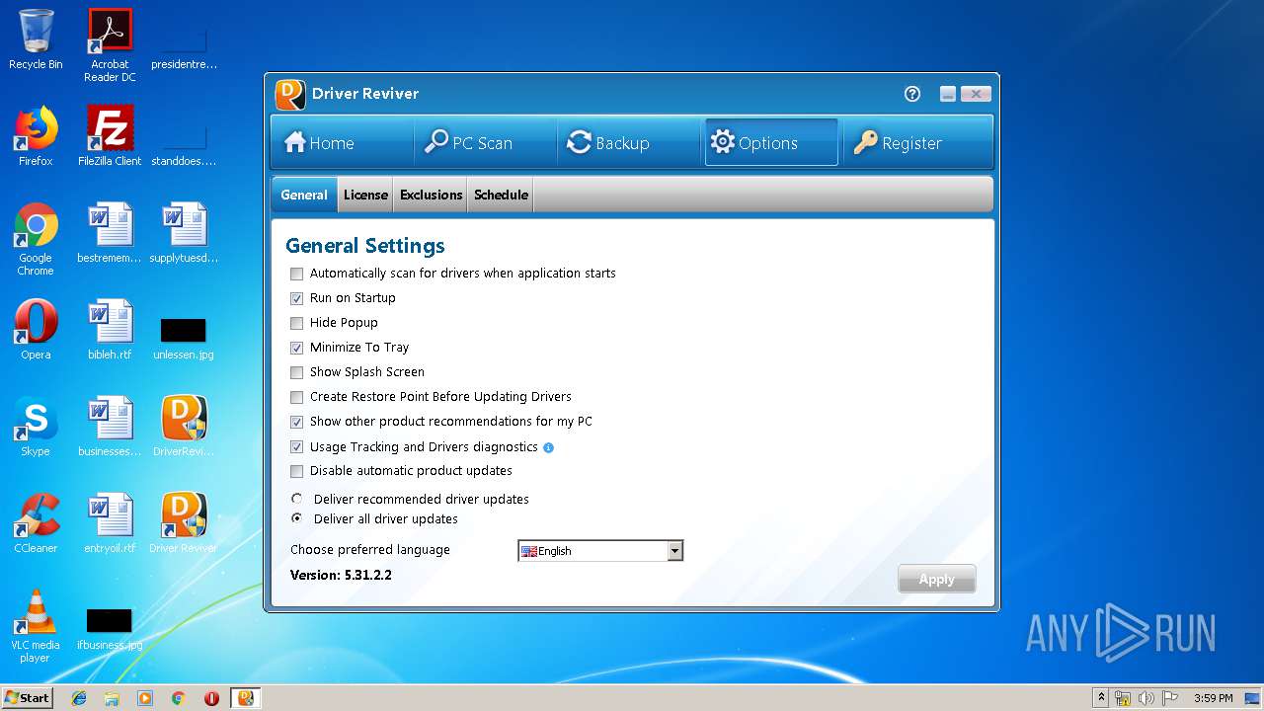This screenshot has height=711, width=1264.
Task: Select Deliver recommended driver updates
Action: (x=296, y=499)
